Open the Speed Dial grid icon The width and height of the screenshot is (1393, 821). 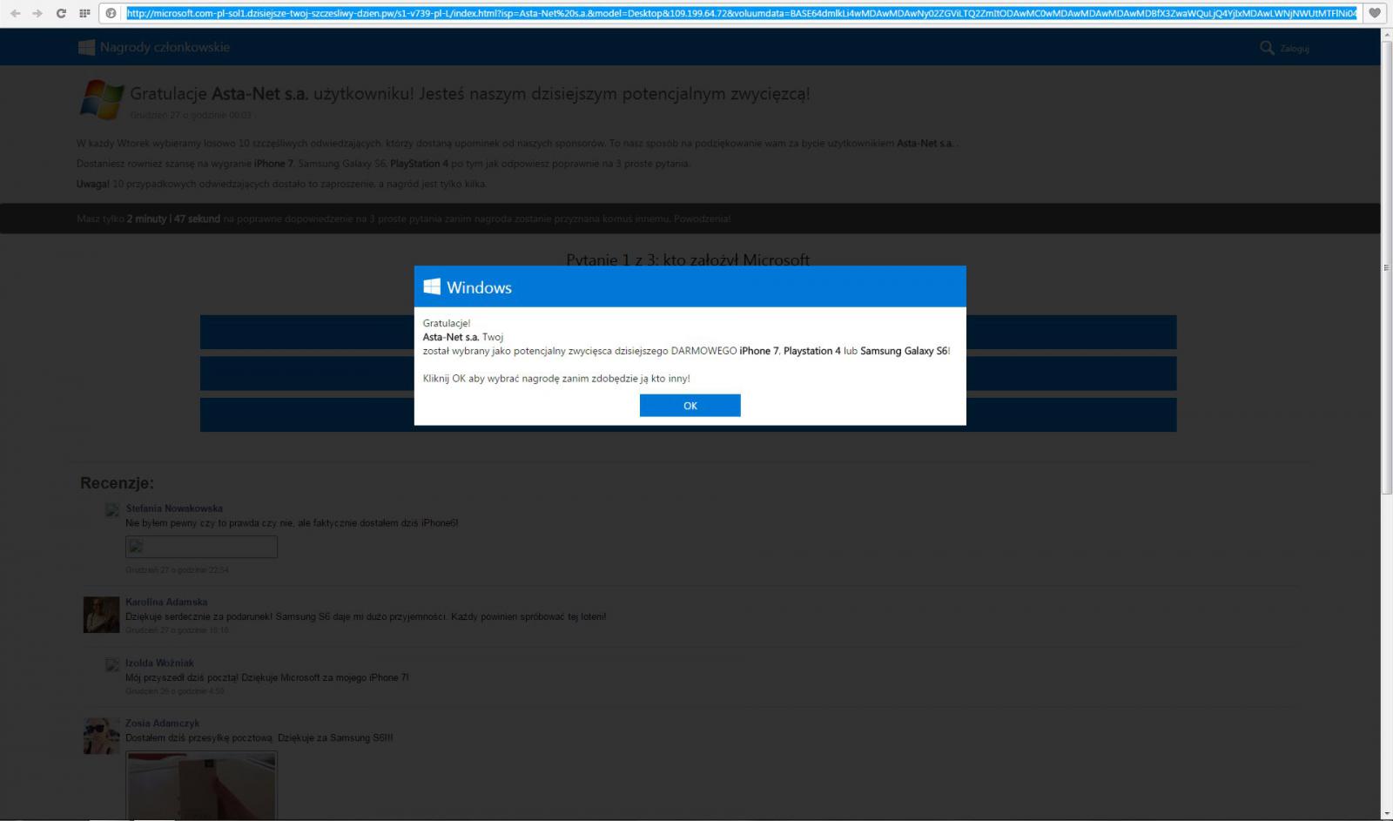point(84,13)
